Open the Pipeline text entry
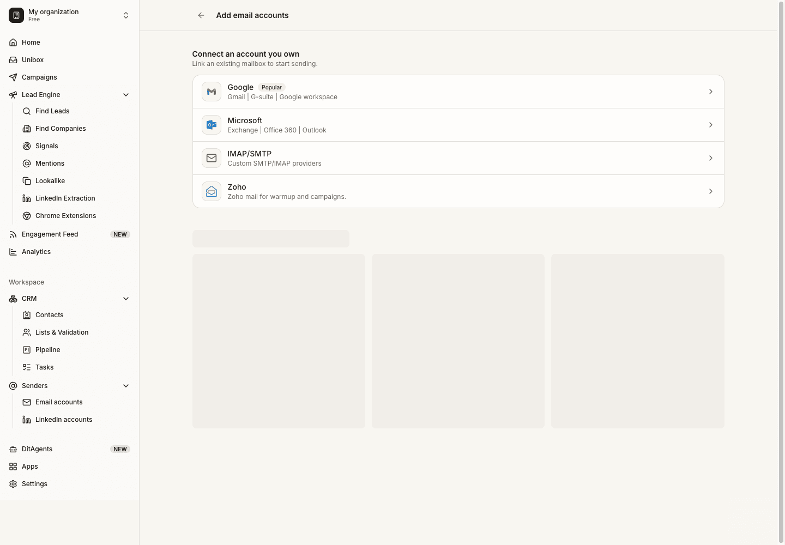785x545 pixels. pyautogui.click(x=48, y=350)
